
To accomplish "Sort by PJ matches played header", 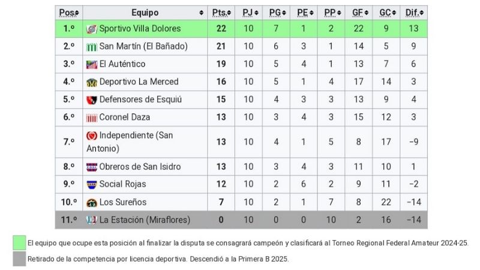I will tap(249, 12).
